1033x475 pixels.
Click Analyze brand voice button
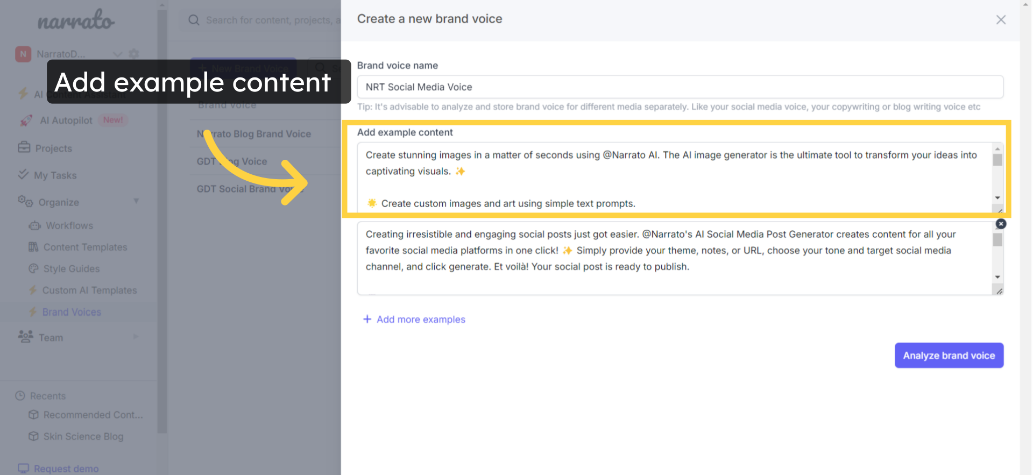click(x=949, y=356)
